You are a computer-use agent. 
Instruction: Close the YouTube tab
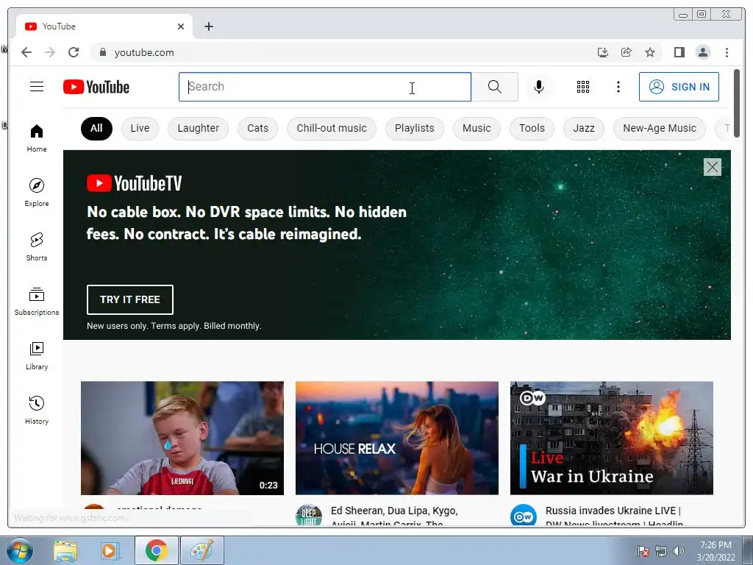181,26
